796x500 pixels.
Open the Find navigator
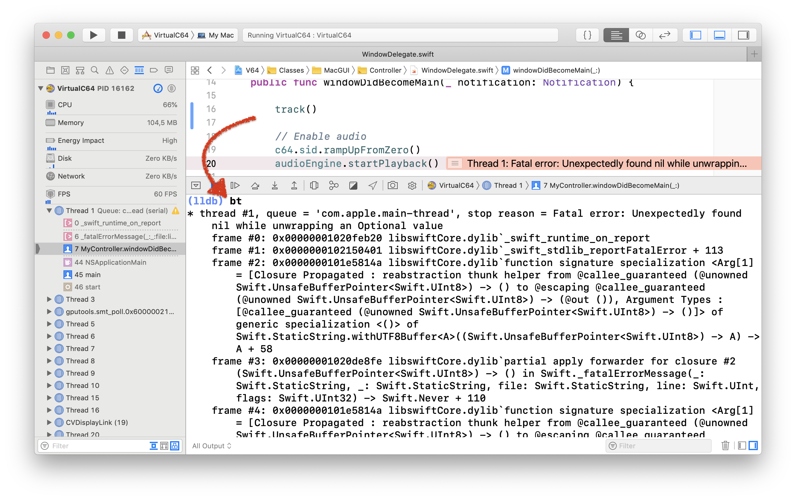tap(95, 71)
